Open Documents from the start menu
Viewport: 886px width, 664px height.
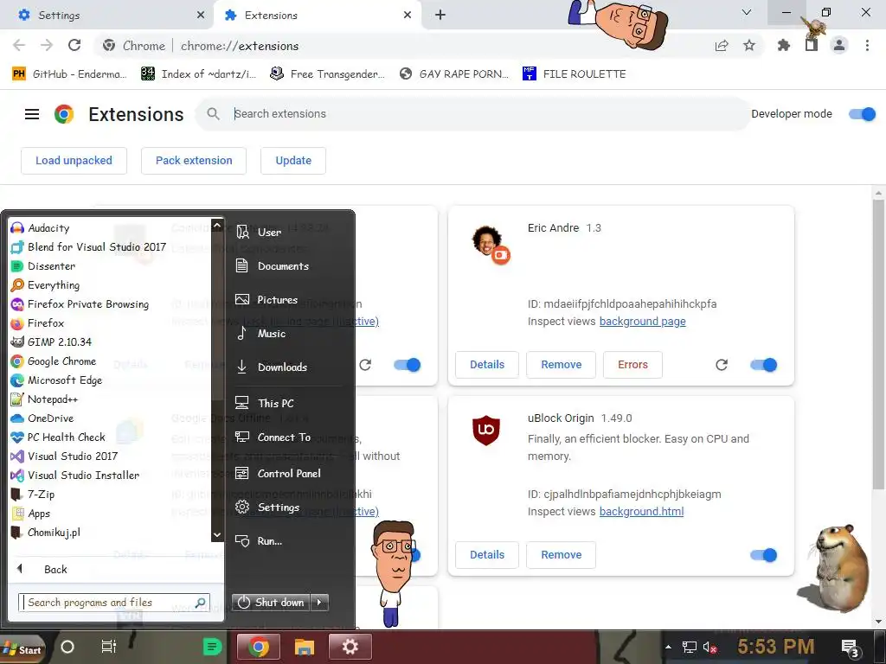273,266
